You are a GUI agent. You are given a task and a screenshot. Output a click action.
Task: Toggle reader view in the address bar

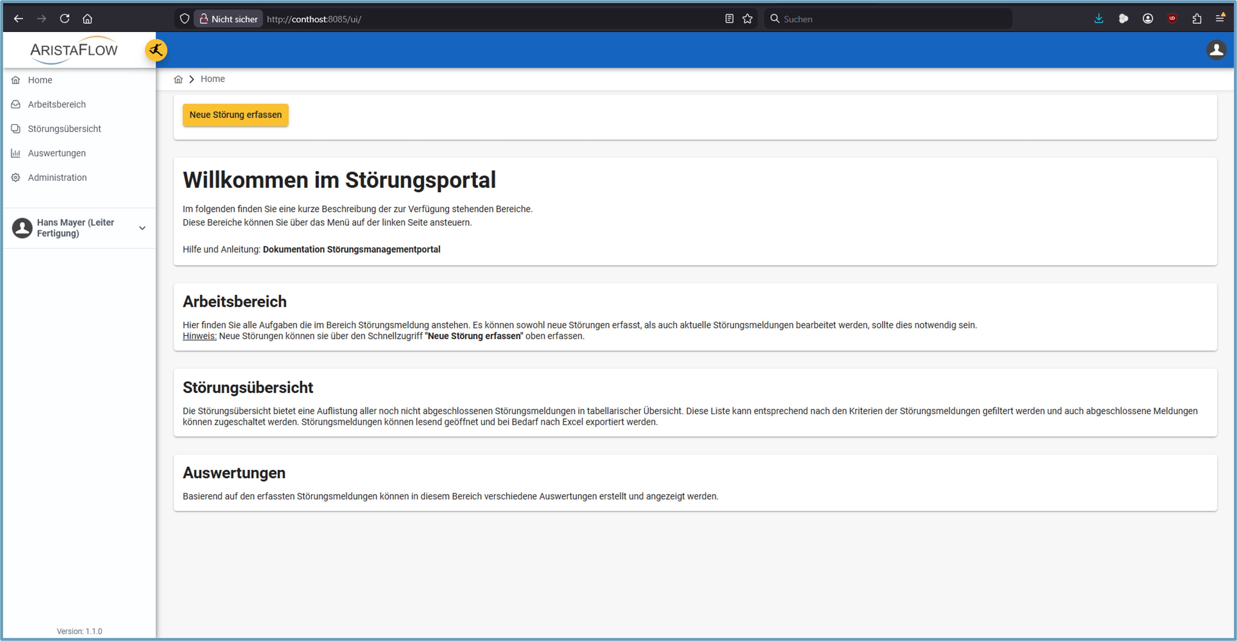729,19
